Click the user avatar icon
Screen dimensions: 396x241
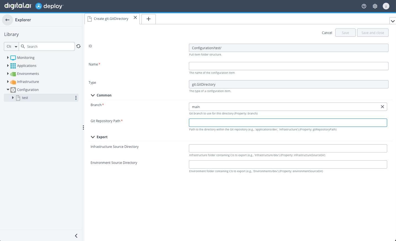pos(386,6)
